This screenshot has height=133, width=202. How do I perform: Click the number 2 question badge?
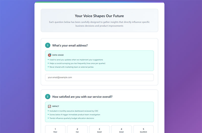48,97
